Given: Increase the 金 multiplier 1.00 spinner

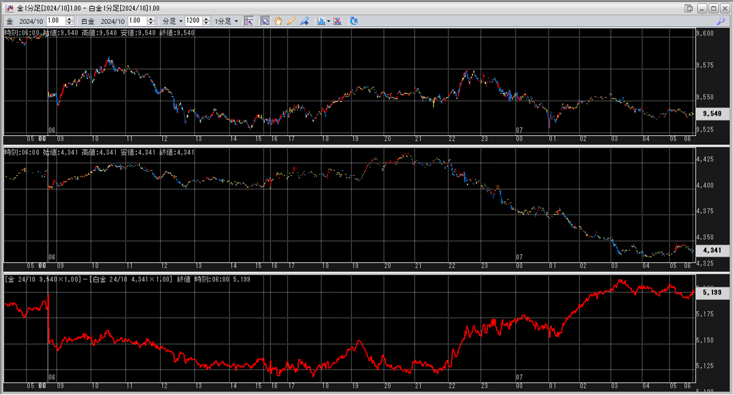Looking at the screenshot, I should 69,19.
